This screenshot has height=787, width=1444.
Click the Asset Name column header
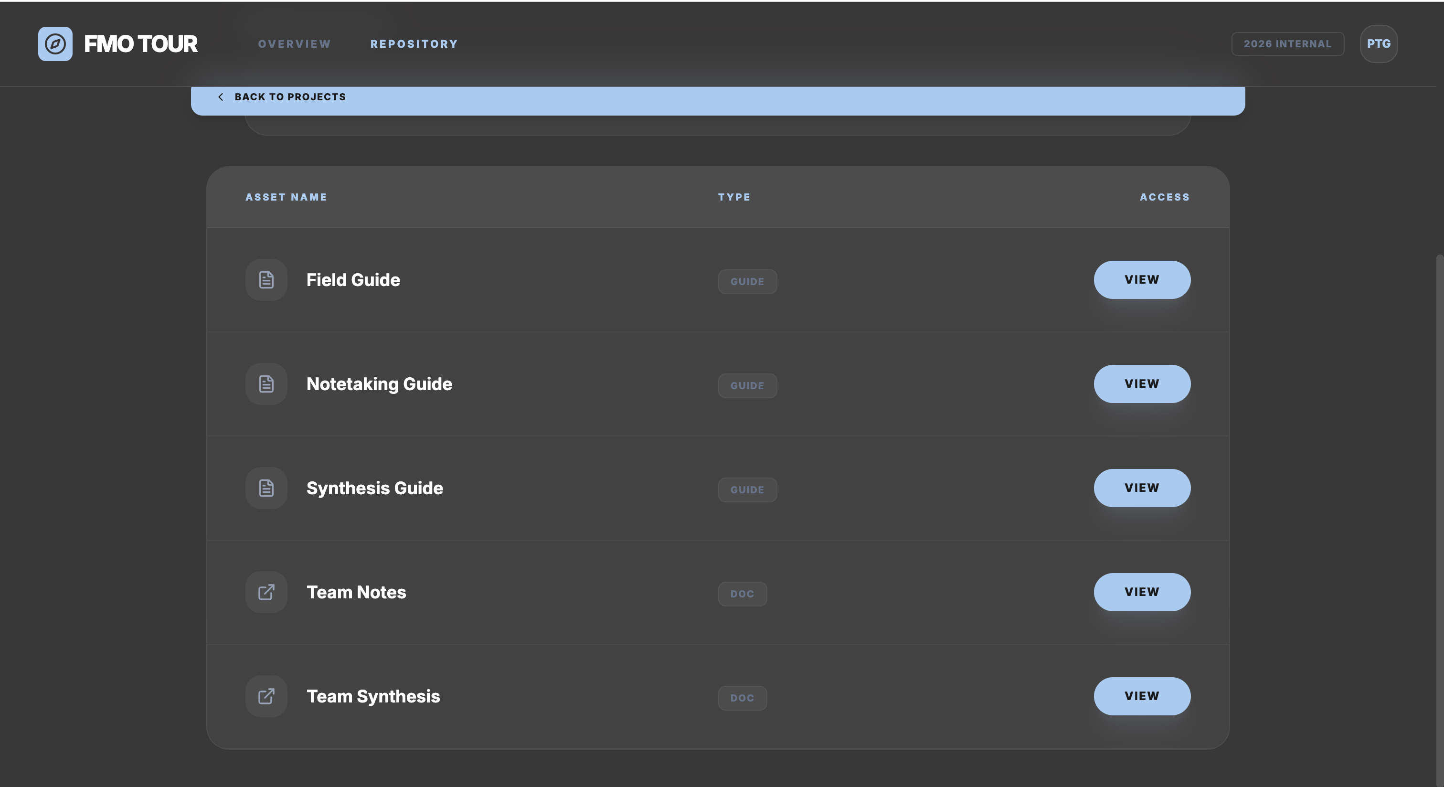[286, 197]
